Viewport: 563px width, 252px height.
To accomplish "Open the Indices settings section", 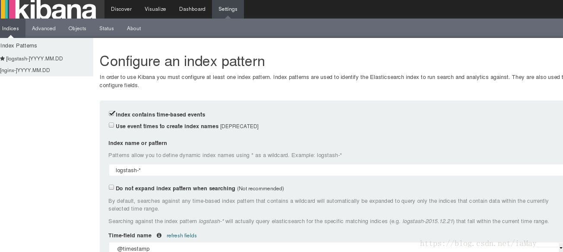I will click(x=11, y=28).
